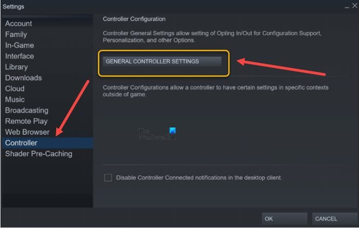
Task: Click General Controller Settings button
Action: point(162,61)
